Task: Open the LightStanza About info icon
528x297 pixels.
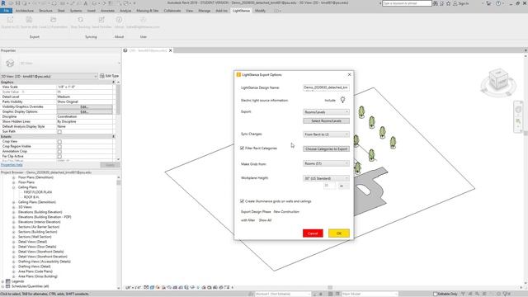Action: tap(119, 20)
